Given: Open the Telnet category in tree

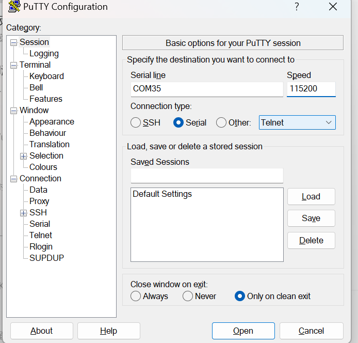Looking at the screenshot, I should [x=41, y=236].
